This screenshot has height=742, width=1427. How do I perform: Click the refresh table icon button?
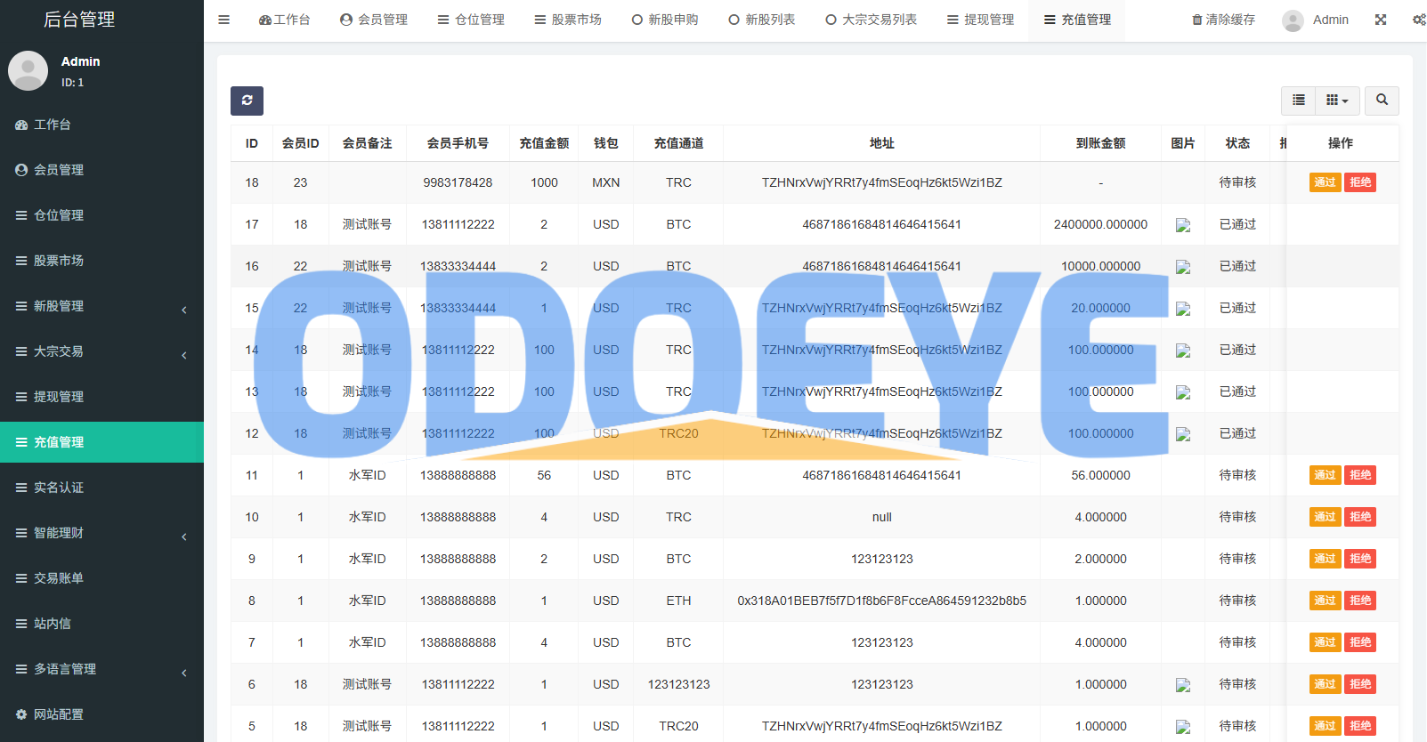247,101
